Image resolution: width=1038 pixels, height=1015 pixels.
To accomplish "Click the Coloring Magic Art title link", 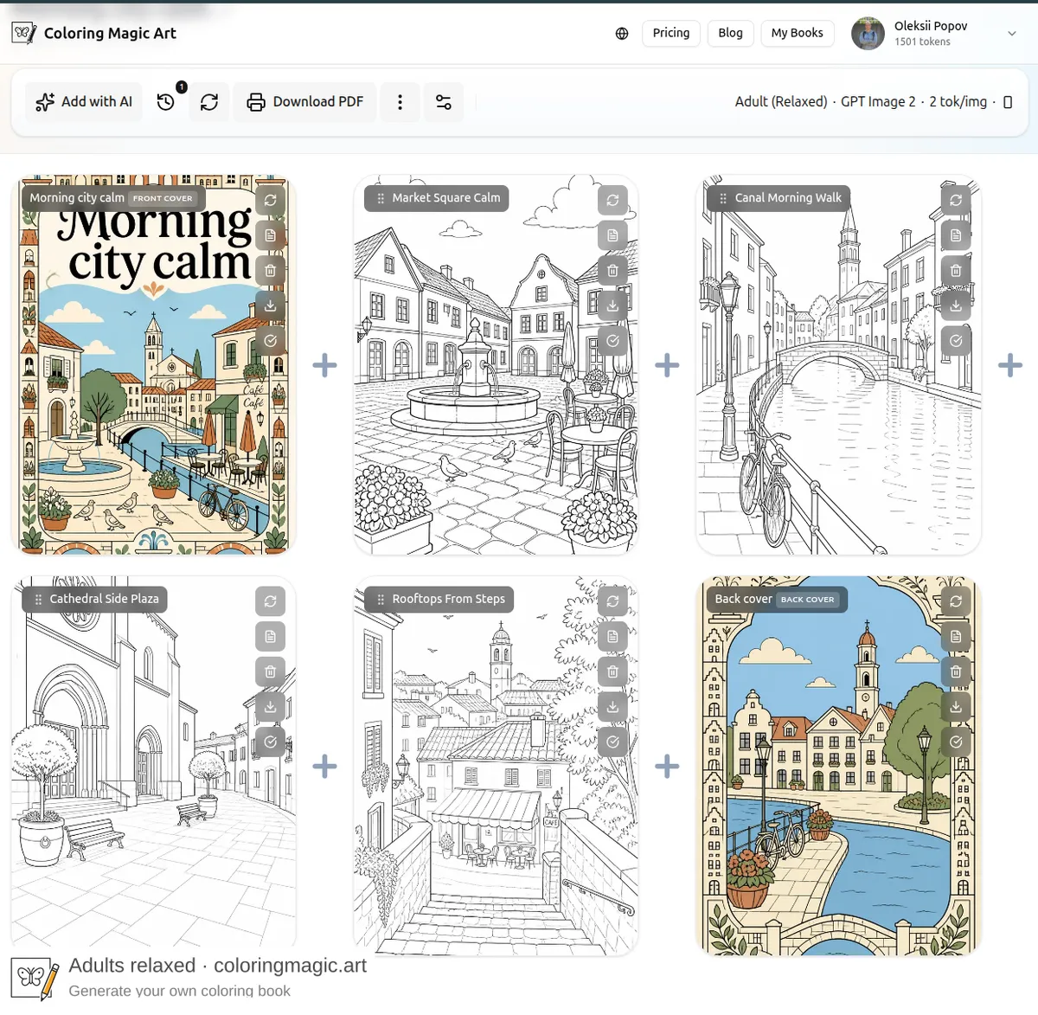I will point(110,34).
